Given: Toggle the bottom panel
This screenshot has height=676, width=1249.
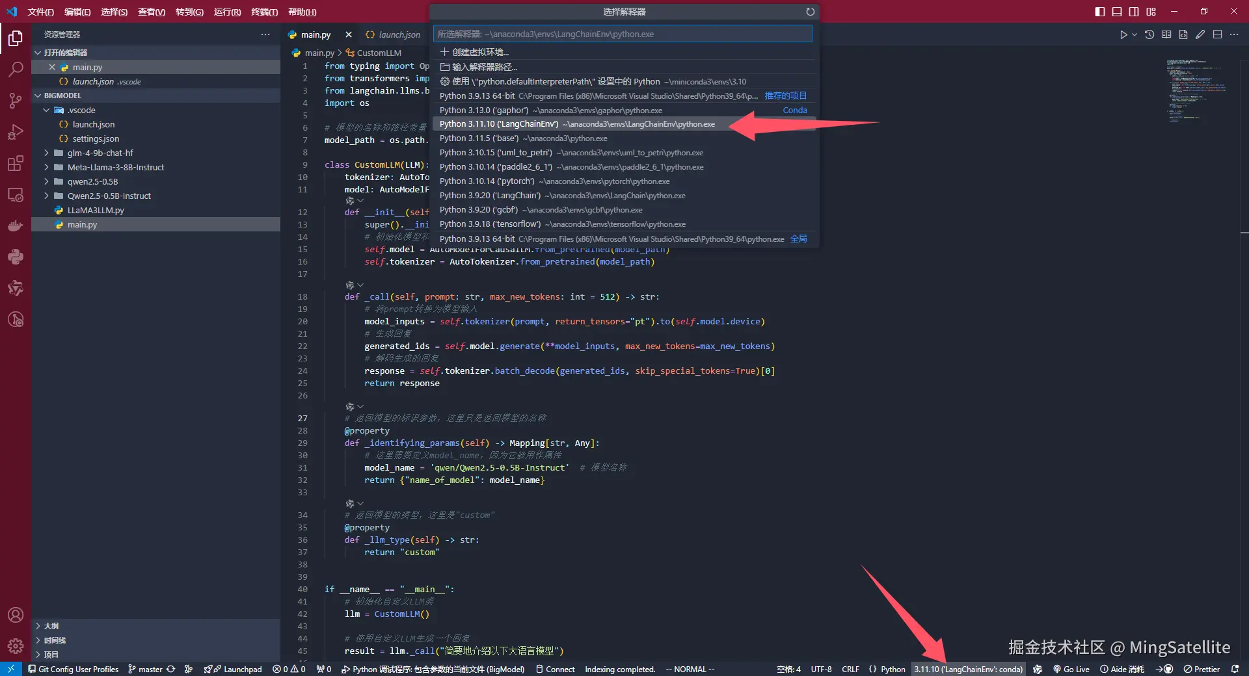Looking at the screenshot, I should point(1117,12).
